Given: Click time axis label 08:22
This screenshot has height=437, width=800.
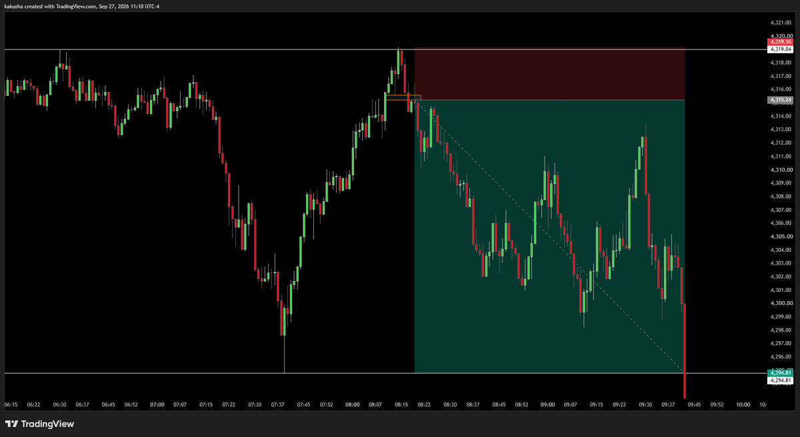Looking at the screenshot, I should [424, 404].
